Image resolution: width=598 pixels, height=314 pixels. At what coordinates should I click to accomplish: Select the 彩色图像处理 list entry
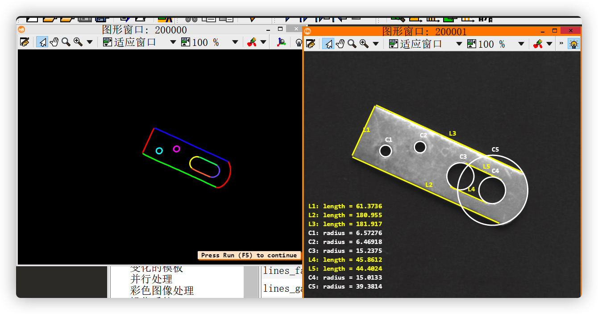click(162, 291)
